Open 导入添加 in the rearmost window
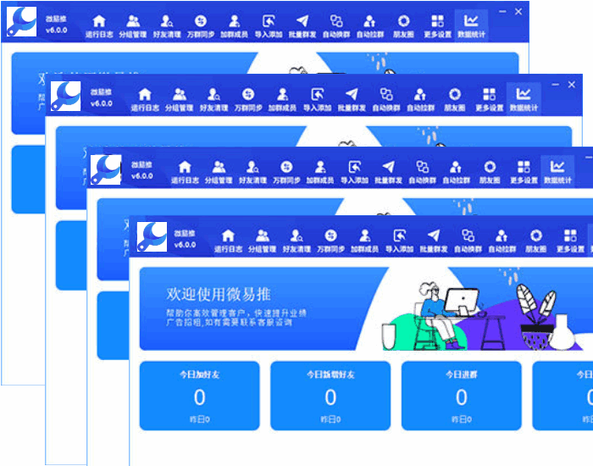This screenshot has width=593, height=466. (x=269, y=26)
